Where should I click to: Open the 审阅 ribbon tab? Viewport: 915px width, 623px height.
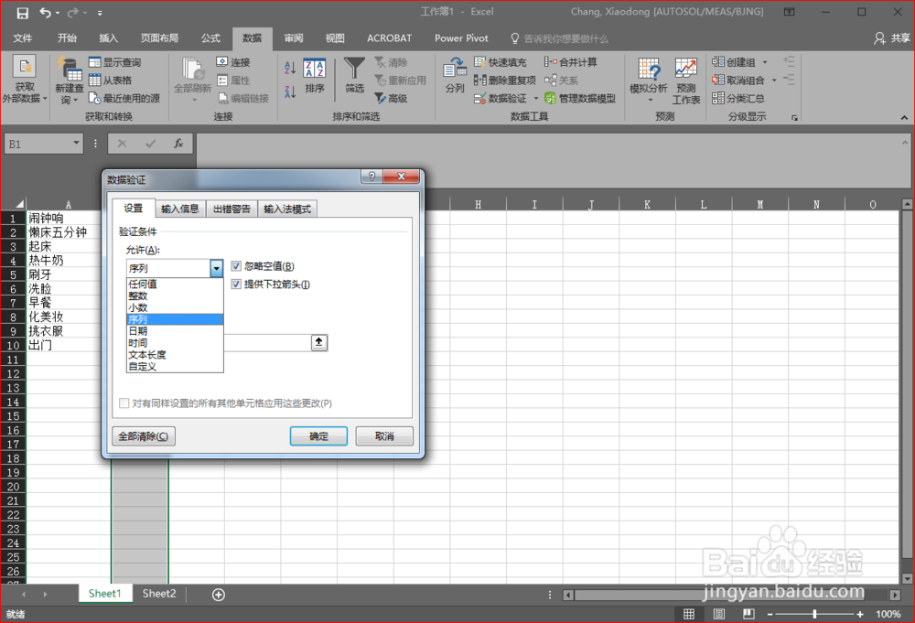click(292, 38)
